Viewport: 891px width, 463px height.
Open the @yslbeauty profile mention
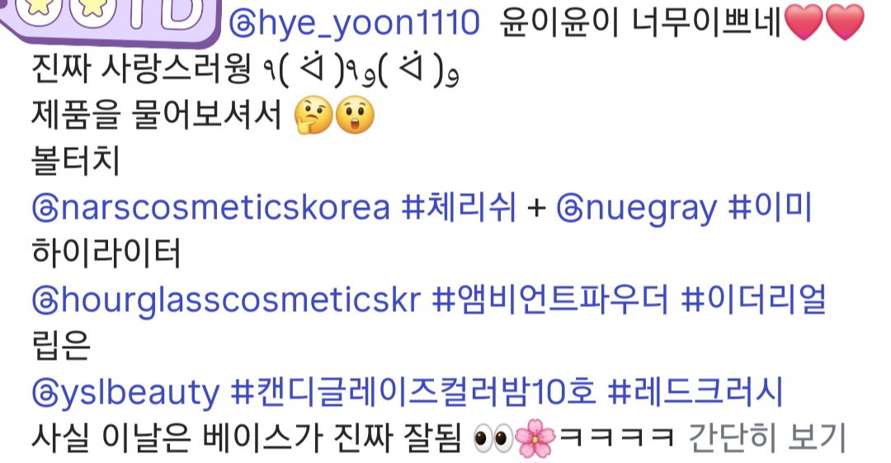[125, 393]
